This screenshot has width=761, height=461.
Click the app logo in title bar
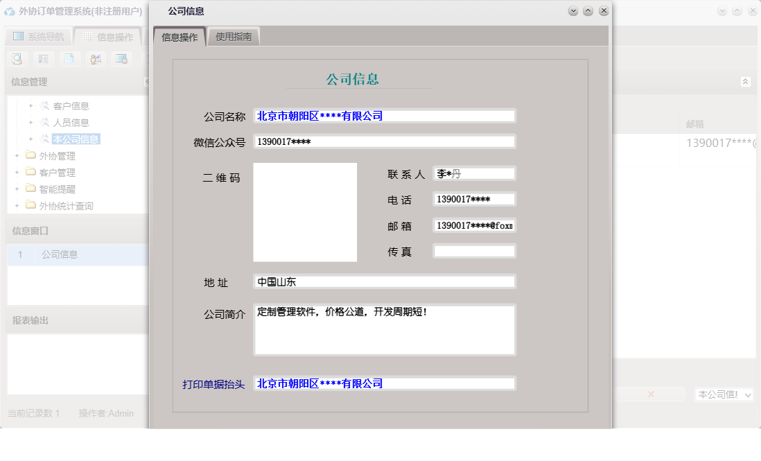coord(10,10)
